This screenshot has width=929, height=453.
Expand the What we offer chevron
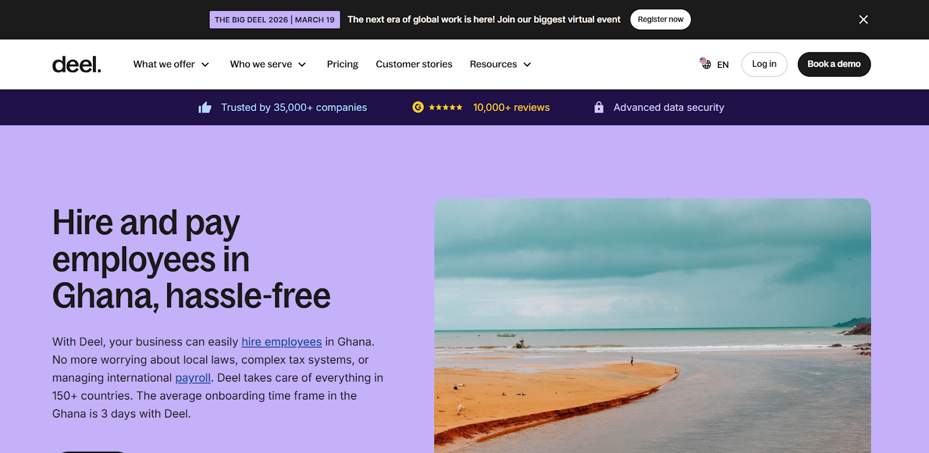tap(205, 64)
